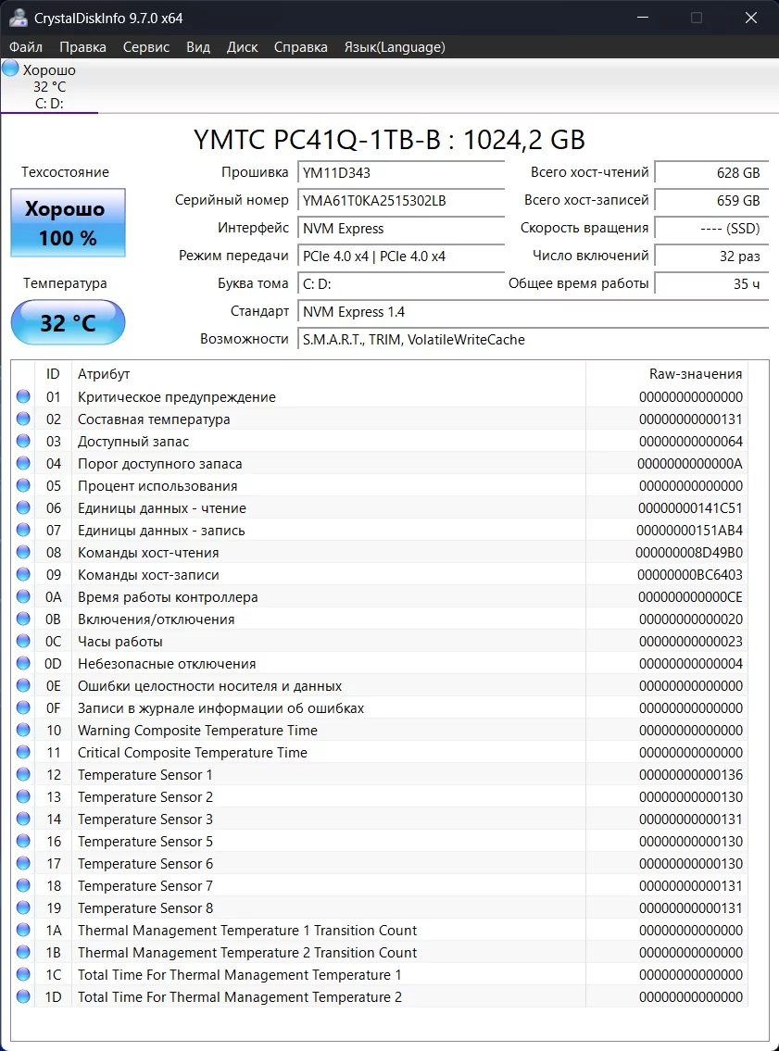Viewport: 779px width, 1051px height.
Task: Click raw value 00000000141C51
Action: click(690, 508)
